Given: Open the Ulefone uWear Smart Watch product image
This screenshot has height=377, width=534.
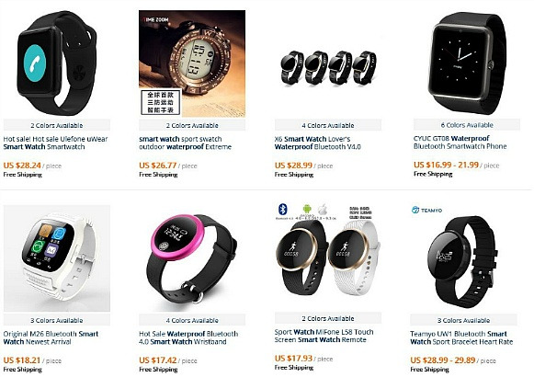Looking at the screenshot, I should point(57,63).
